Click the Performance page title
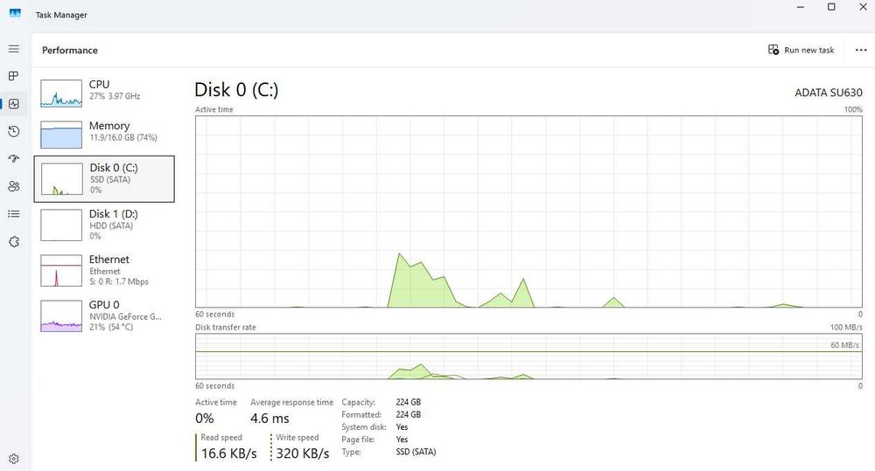The height and width of the screenshot is (471, 875). point(70,50)
